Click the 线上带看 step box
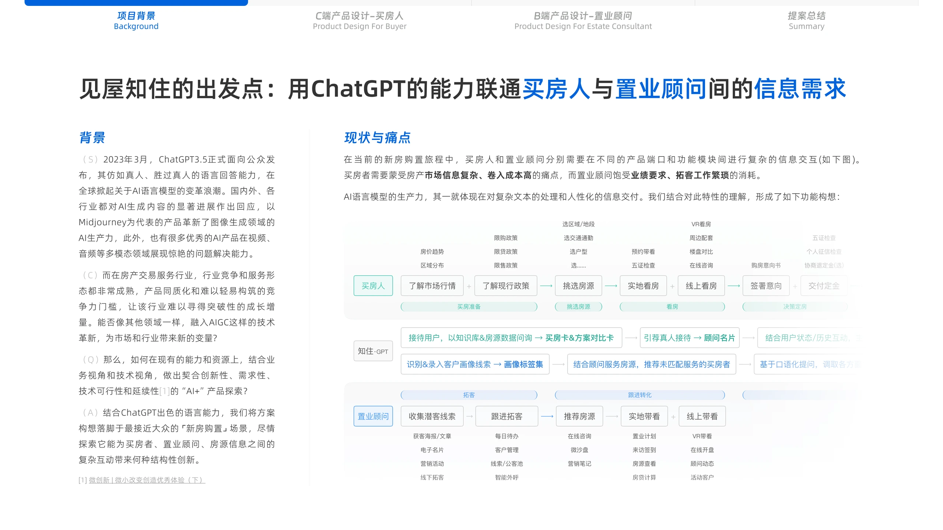Viewport: 943px width, 530px height. 702,416
